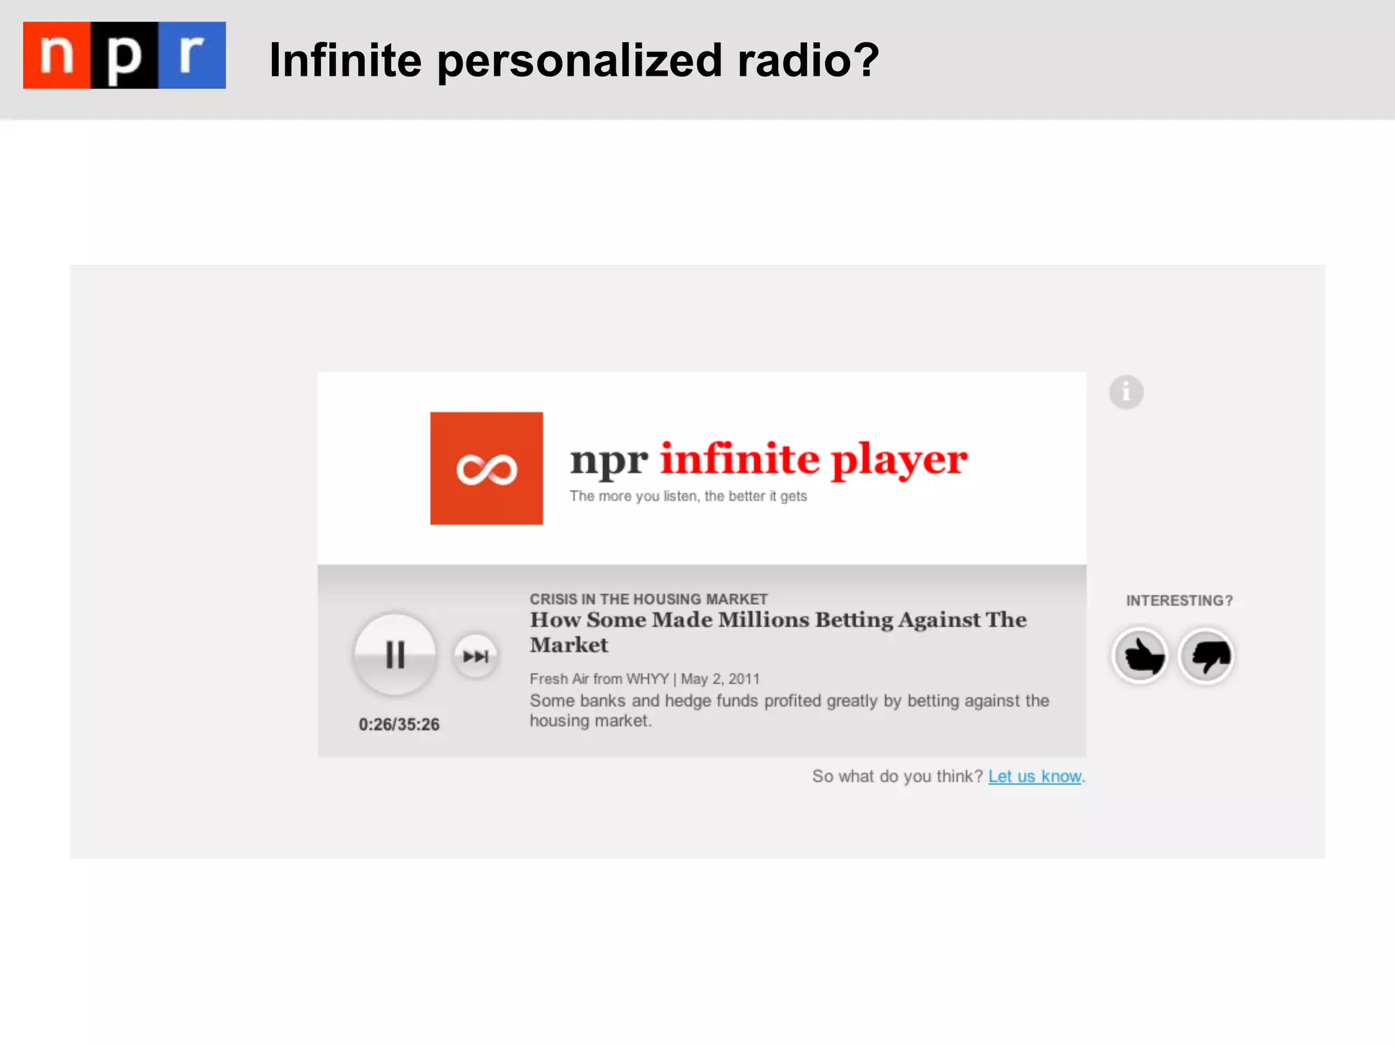Mark the story interesting with thumbs up
This screenshot has height=1046, width=1395.
pyautogui.click(x=1141, y=656)
